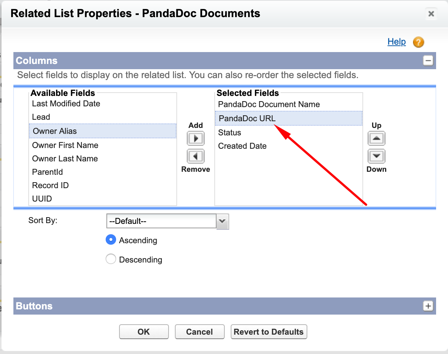
Task: Click the Buttons section header
Action: (224, 306)
